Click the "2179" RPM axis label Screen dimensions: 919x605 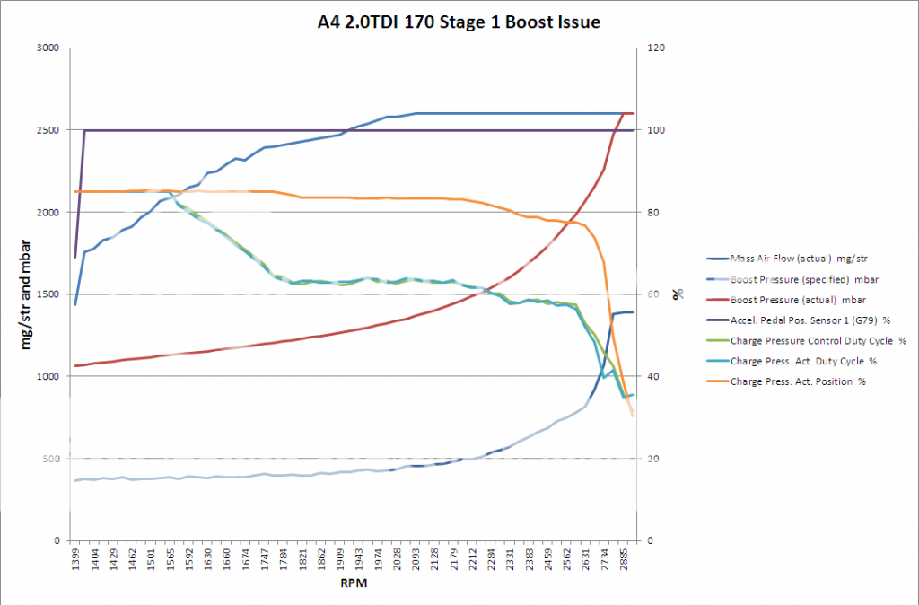click(453, 560)
